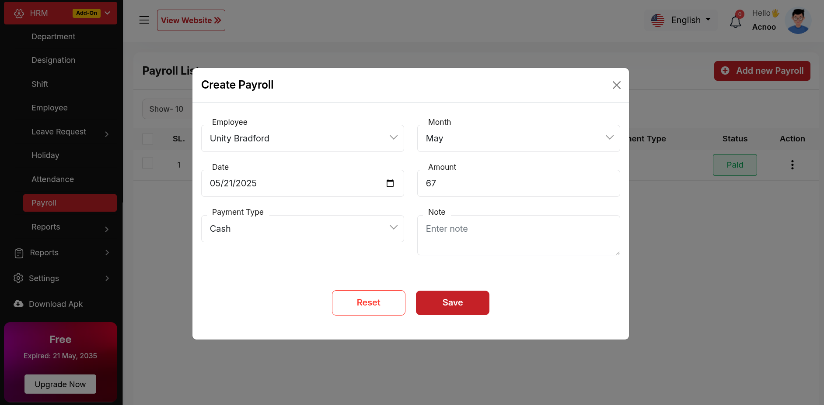Open the English language selector

pos(681,20)
